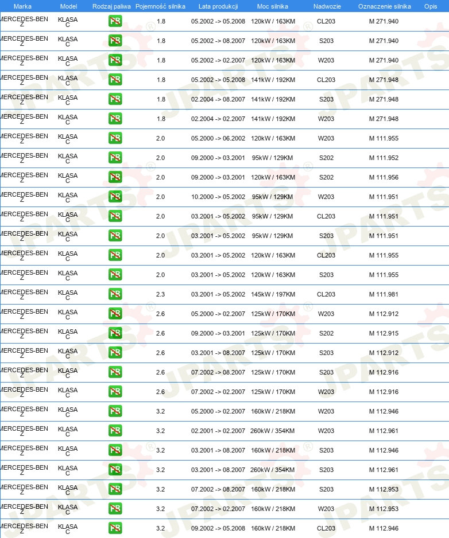Click S202 in the M 111.952 row
The width and height of the screenshot is (449, 538).
pyautogui.click(x=326, y=158)
